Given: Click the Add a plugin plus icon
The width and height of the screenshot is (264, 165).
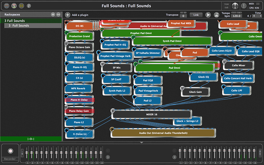Looking at the screenshot, I should pyautogui.click(x=67, y=15).
